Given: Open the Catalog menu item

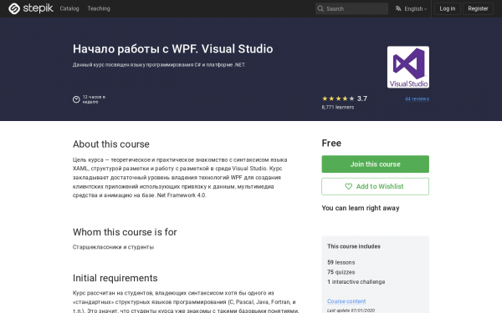Looking at the screenshot, I should pos(69,8).
